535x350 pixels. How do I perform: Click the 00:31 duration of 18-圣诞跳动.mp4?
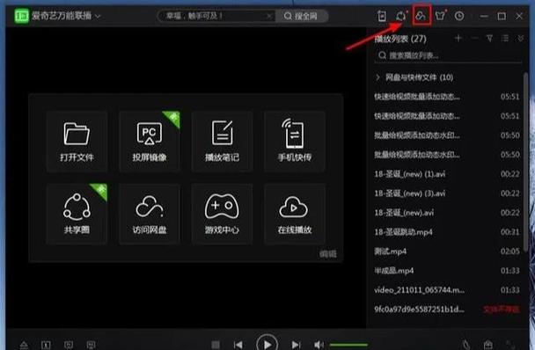click(x=509, y=232)
